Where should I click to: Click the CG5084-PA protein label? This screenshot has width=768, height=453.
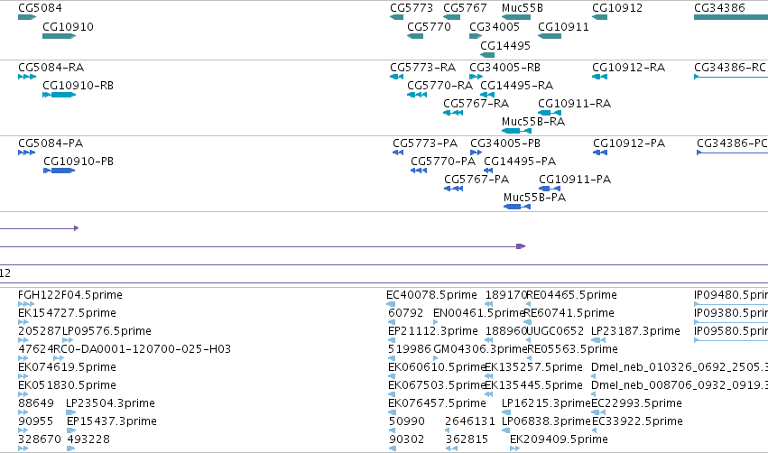(x=51, y=143)
